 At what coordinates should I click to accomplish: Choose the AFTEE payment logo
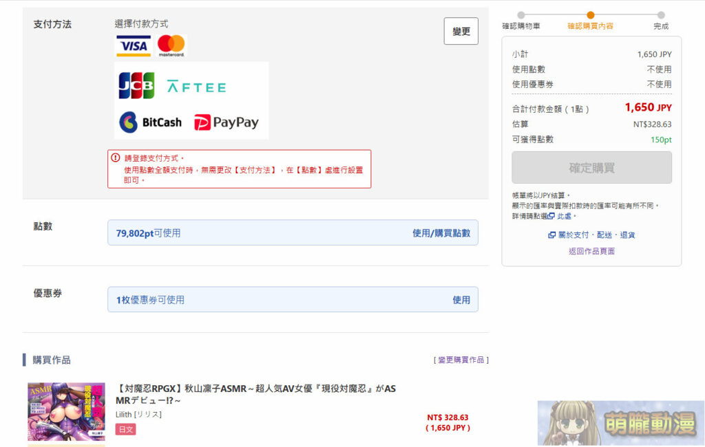196,86
